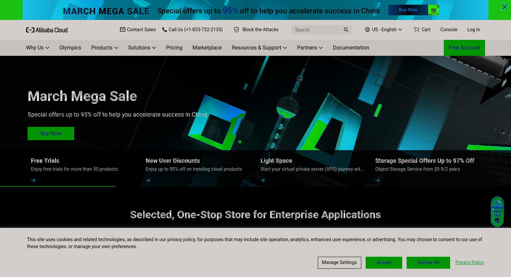Click the Contact Sales link text
The height and width of the screenshot is (277, 511).
tap(141, 30)
